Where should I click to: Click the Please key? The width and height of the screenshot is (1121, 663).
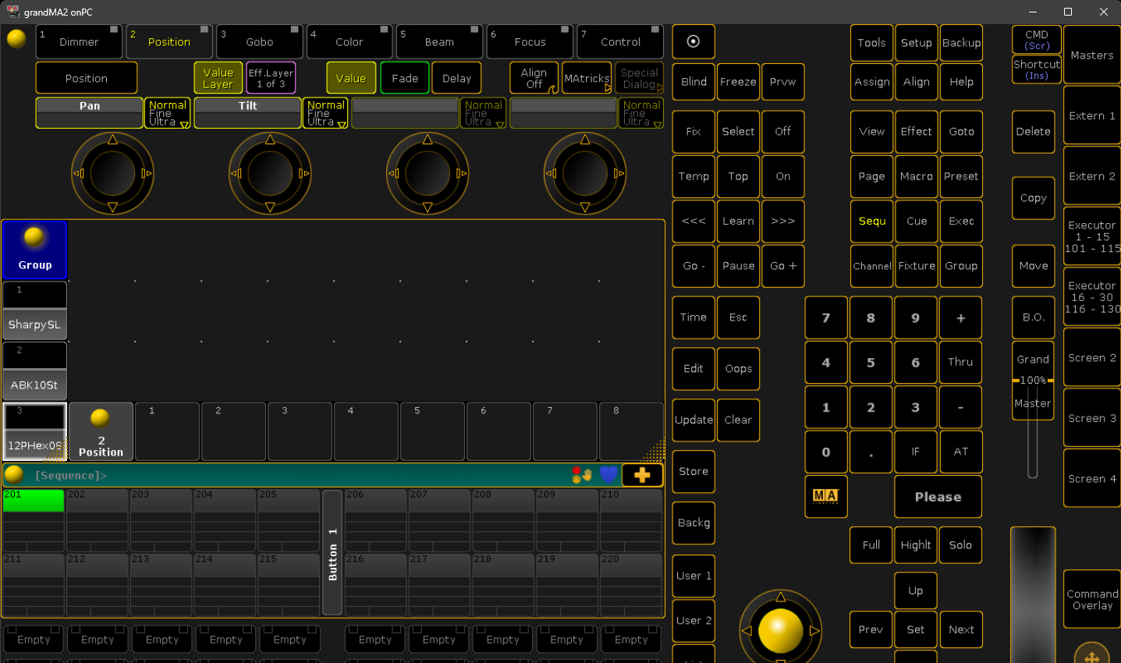[938, 497]
